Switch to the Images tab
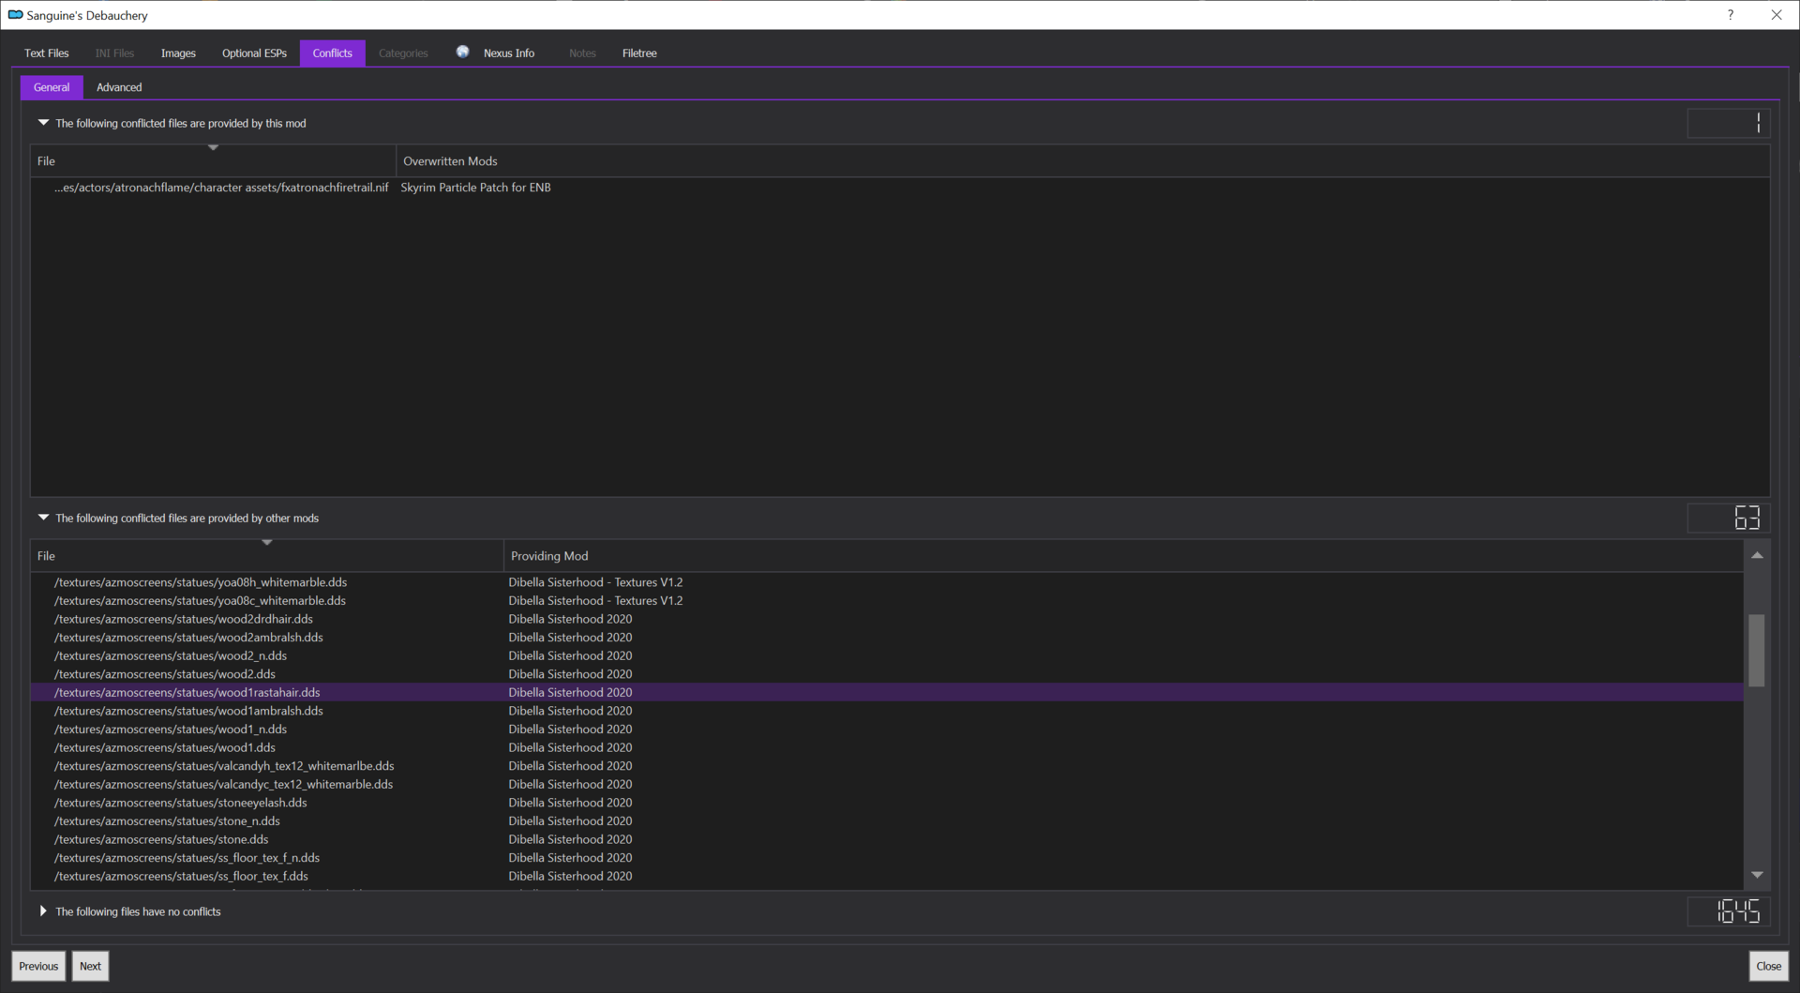 click(x=178, y=53)
